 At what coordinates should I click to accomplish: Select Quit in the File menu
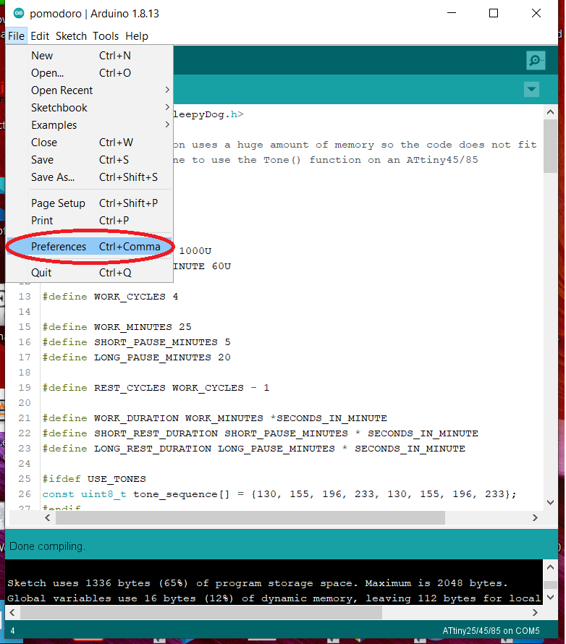tap(89, 272)
